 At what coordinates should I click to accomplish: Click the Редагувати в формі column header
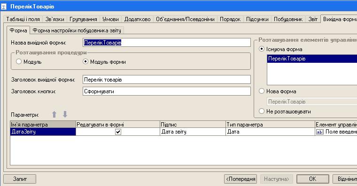coord(118,125)
